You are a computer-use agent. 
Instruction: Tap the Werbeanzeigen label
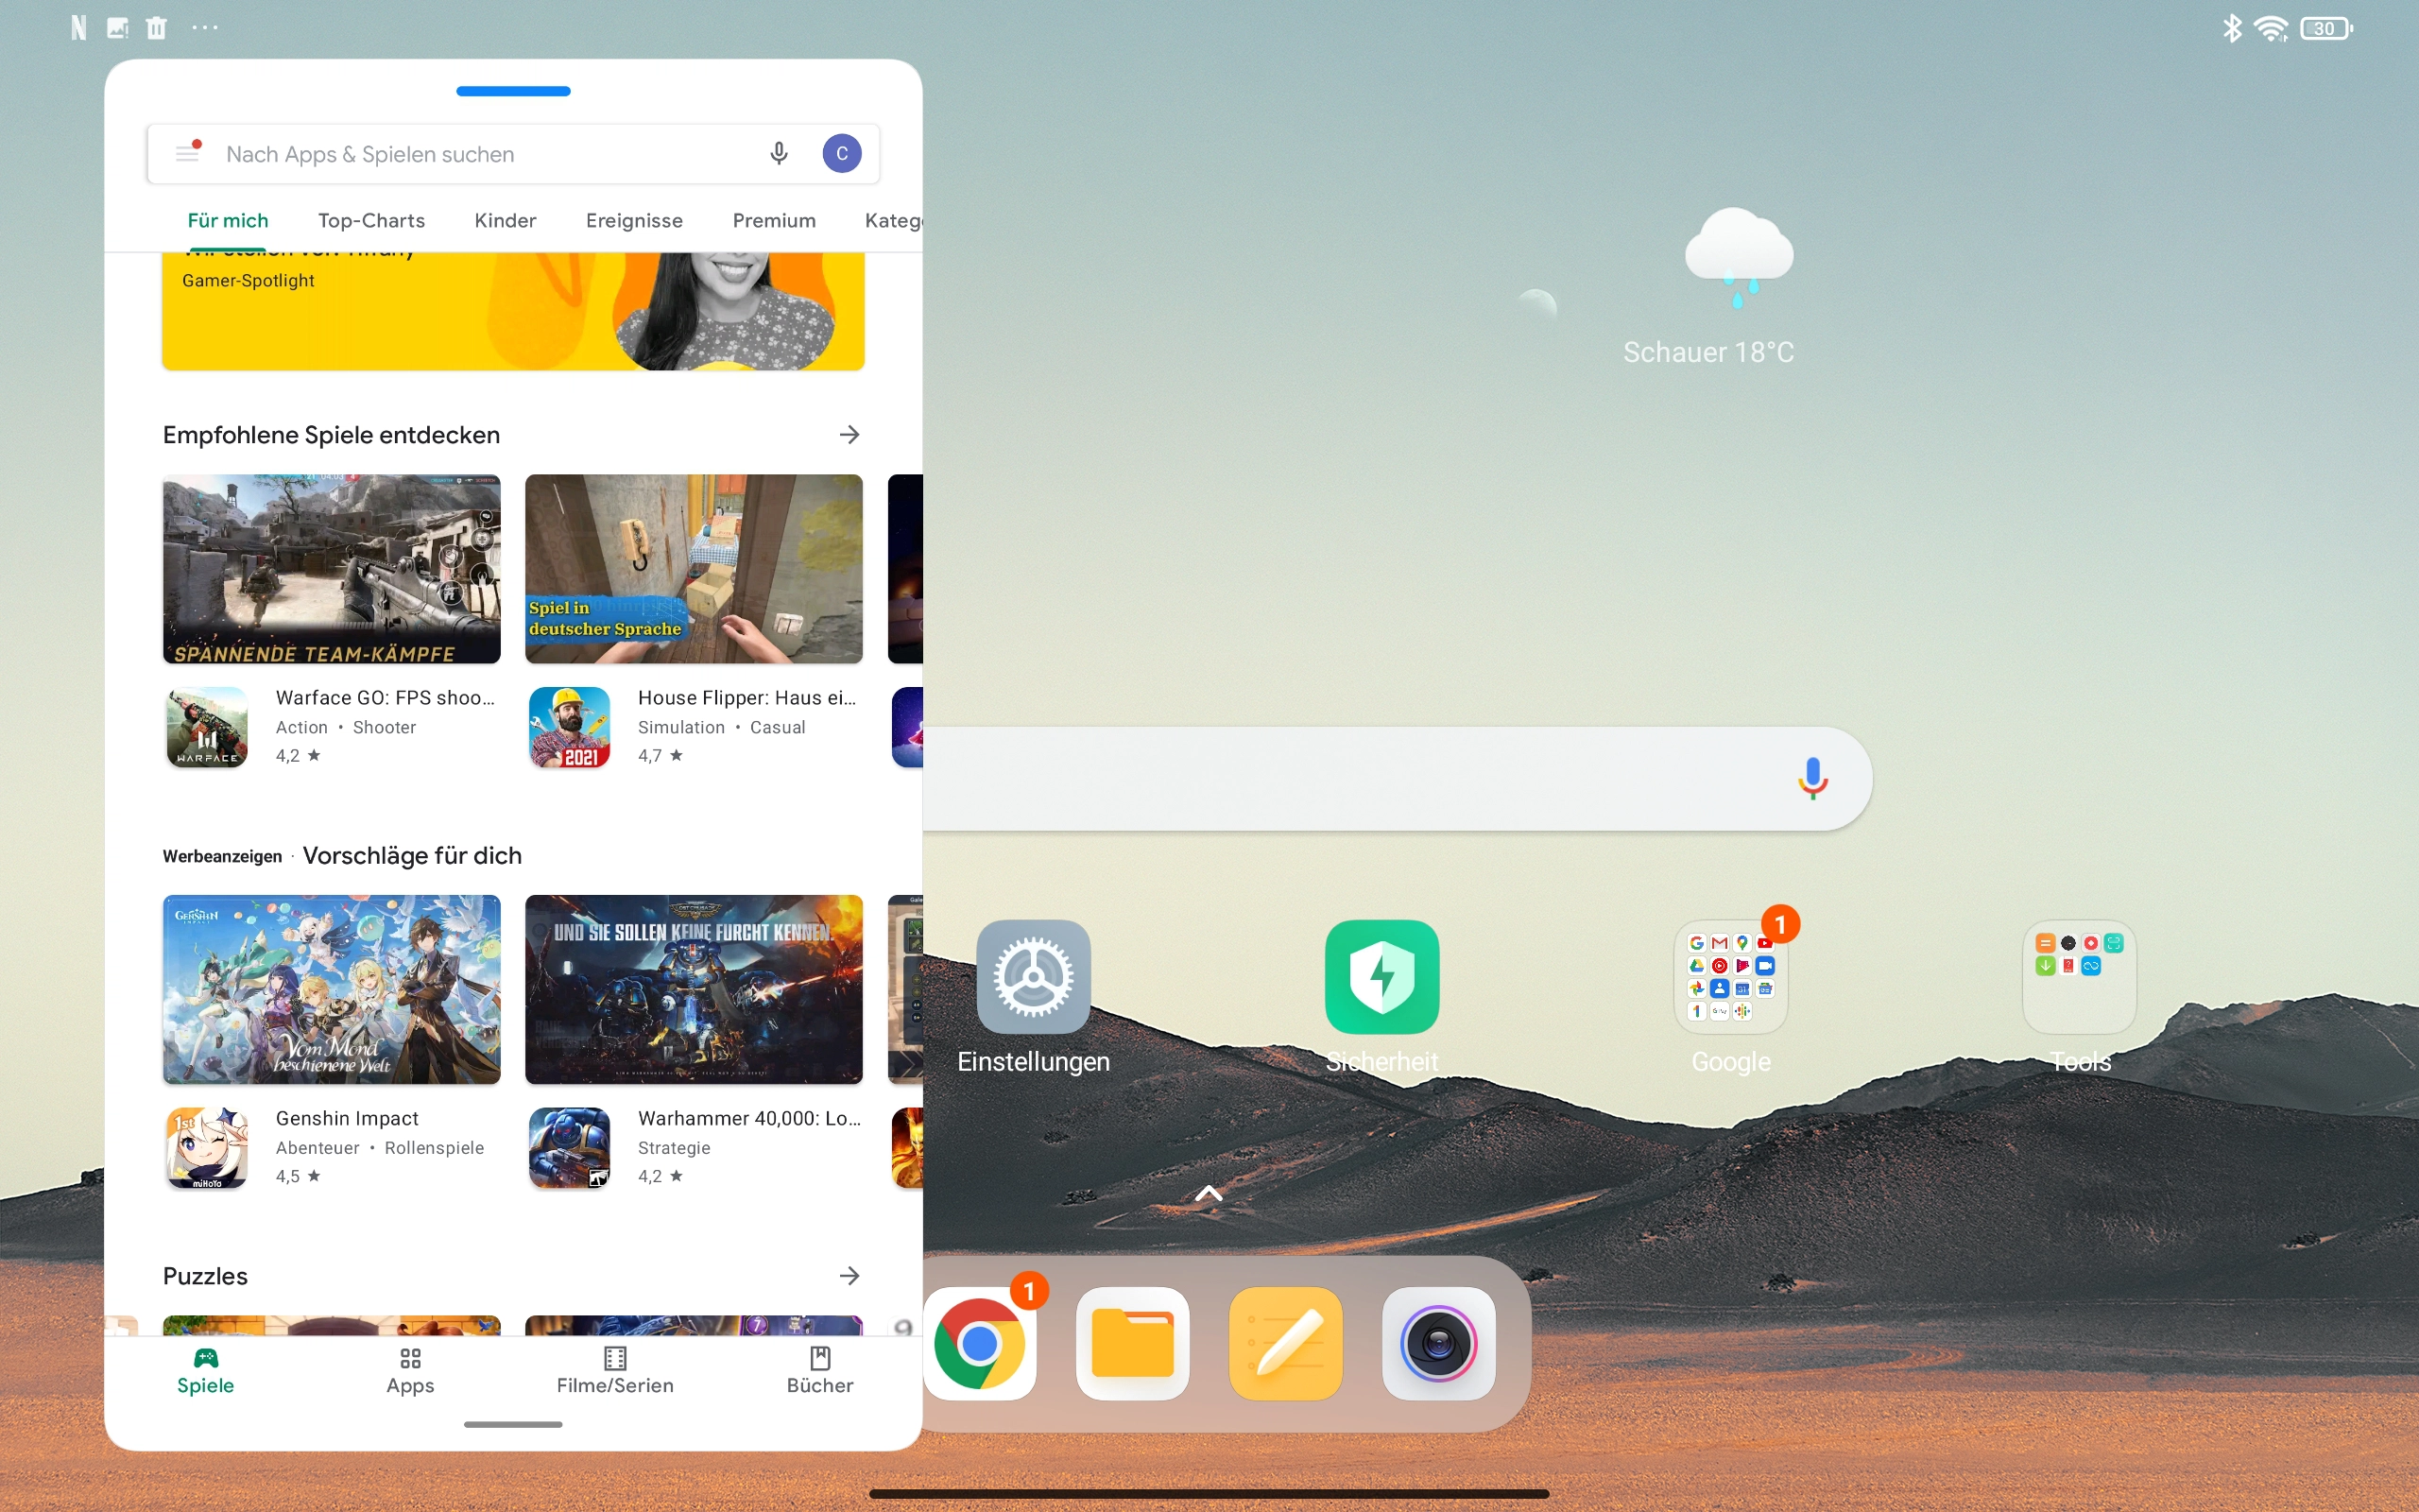(223, 856)
